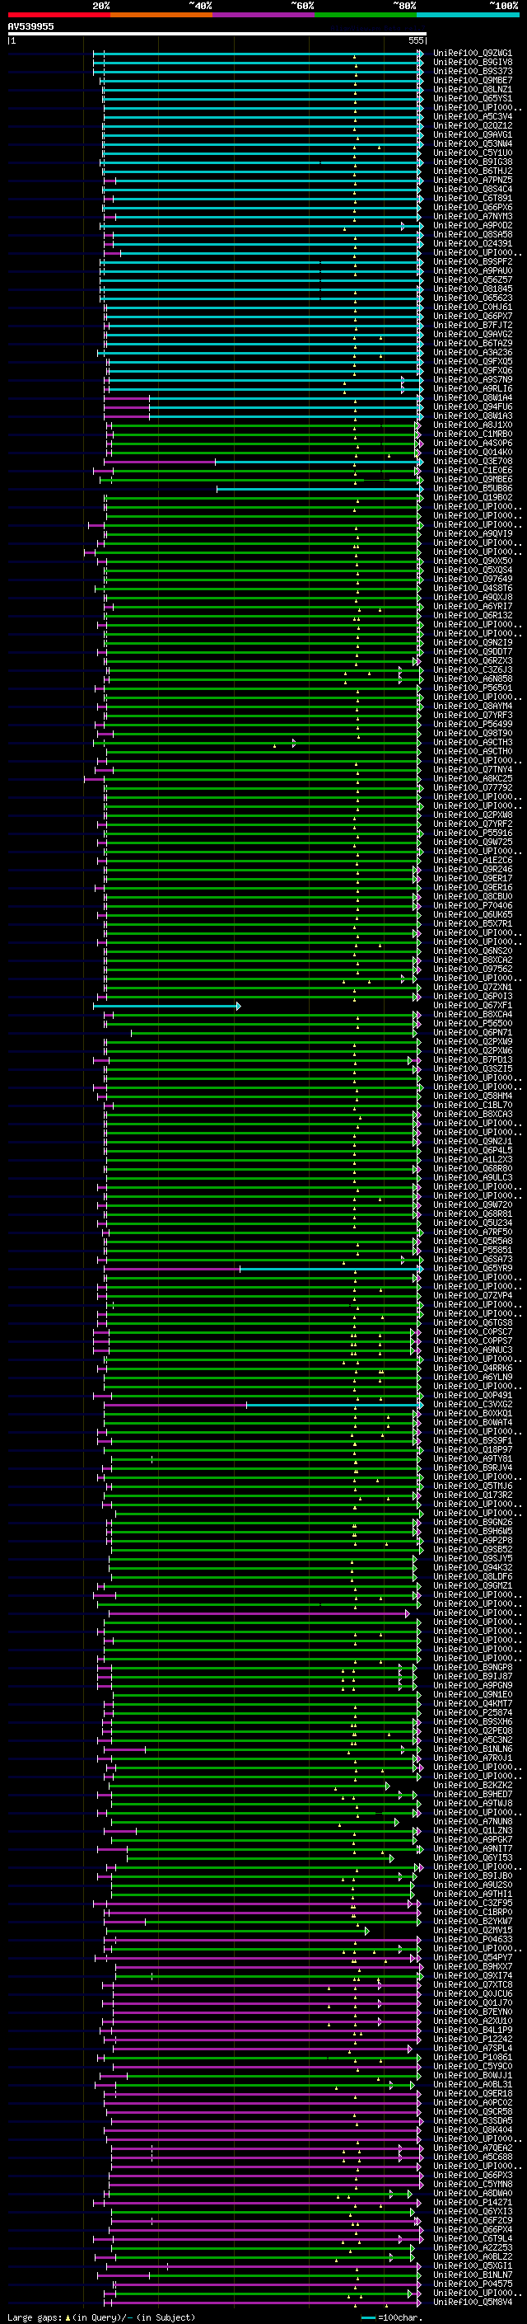Image resolution: width=527 pixels, height=2324 pixels.
Task: Click hit label UniRef100_P56501
Action: (473, 688)
